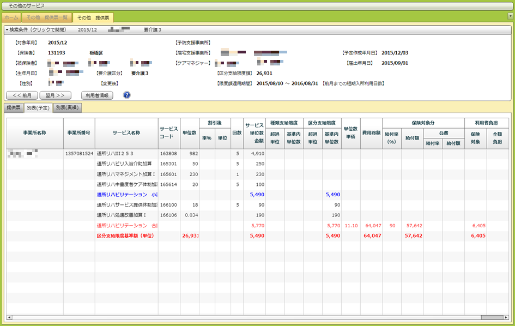Click the horizontal scrollbar right arrow
Screen dimensions: 515x326
point(505,317)
